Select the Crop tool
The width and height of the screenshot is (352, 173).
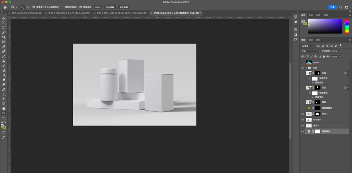4,37
